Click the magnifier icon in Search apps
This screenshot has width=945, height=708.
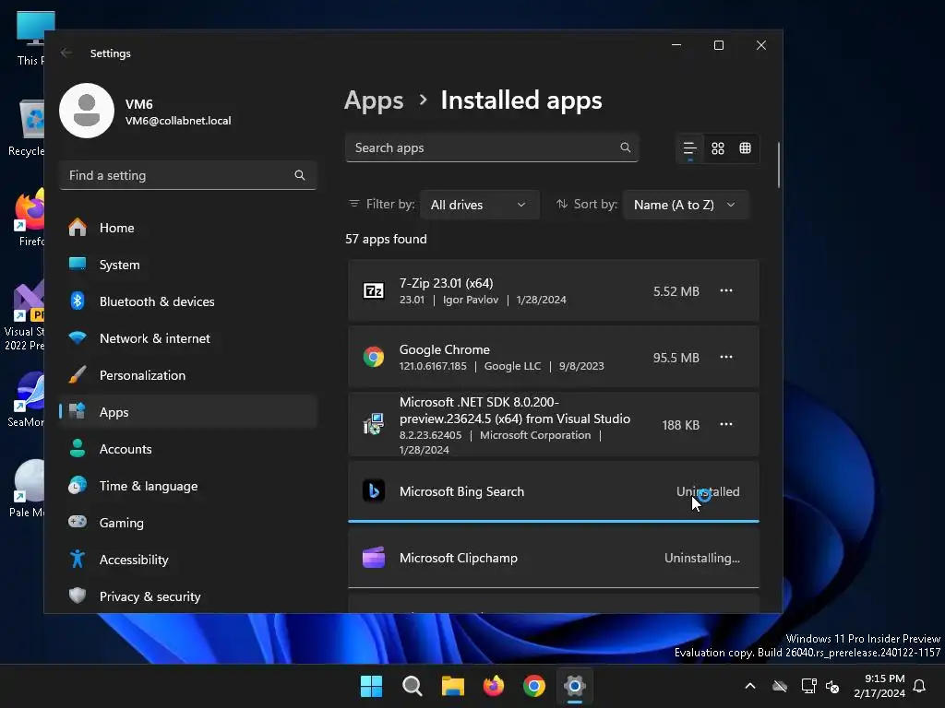point(626,147)
